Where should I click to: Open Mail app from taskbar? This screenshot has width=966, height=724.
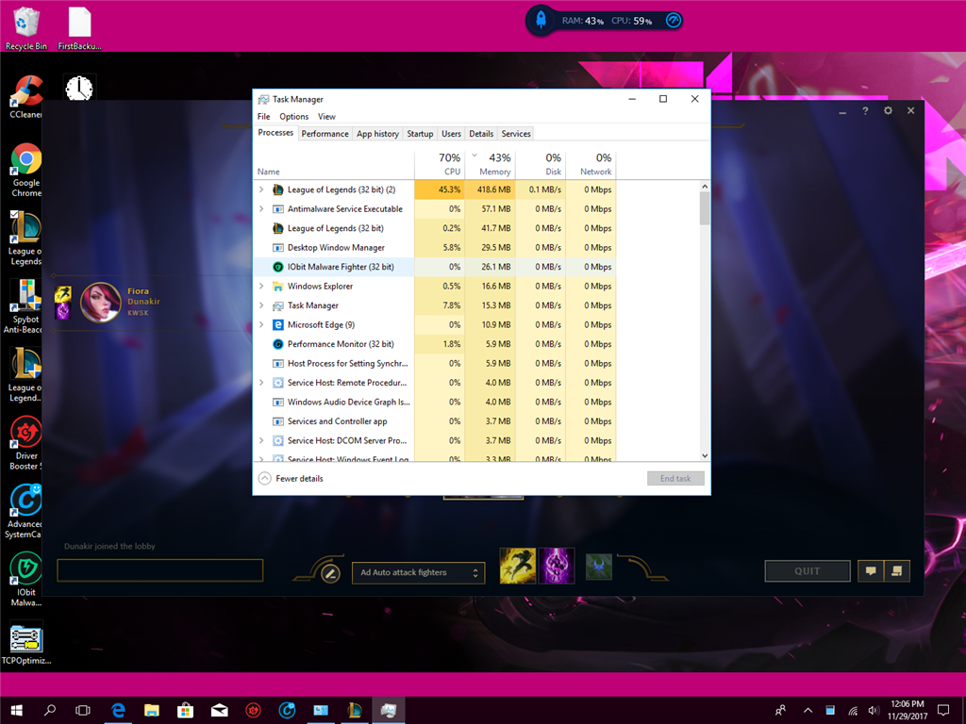tap(219, 711)
